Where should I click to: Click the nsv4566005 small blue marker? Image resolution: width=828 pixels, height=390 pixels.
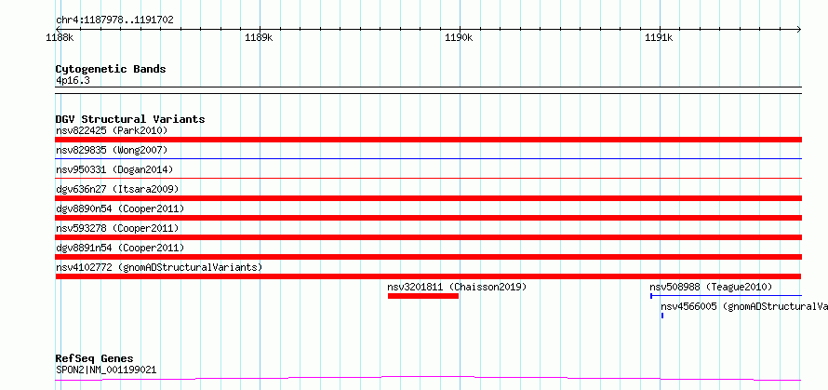coord(662,316)
